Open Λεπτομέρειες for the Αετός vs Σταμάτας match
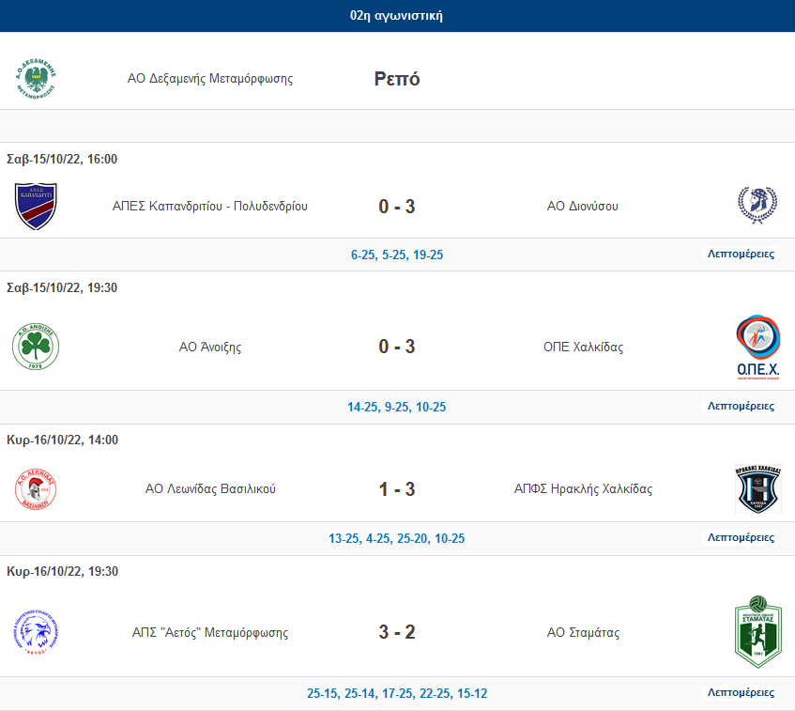The image size is (795, 711). 741,693
